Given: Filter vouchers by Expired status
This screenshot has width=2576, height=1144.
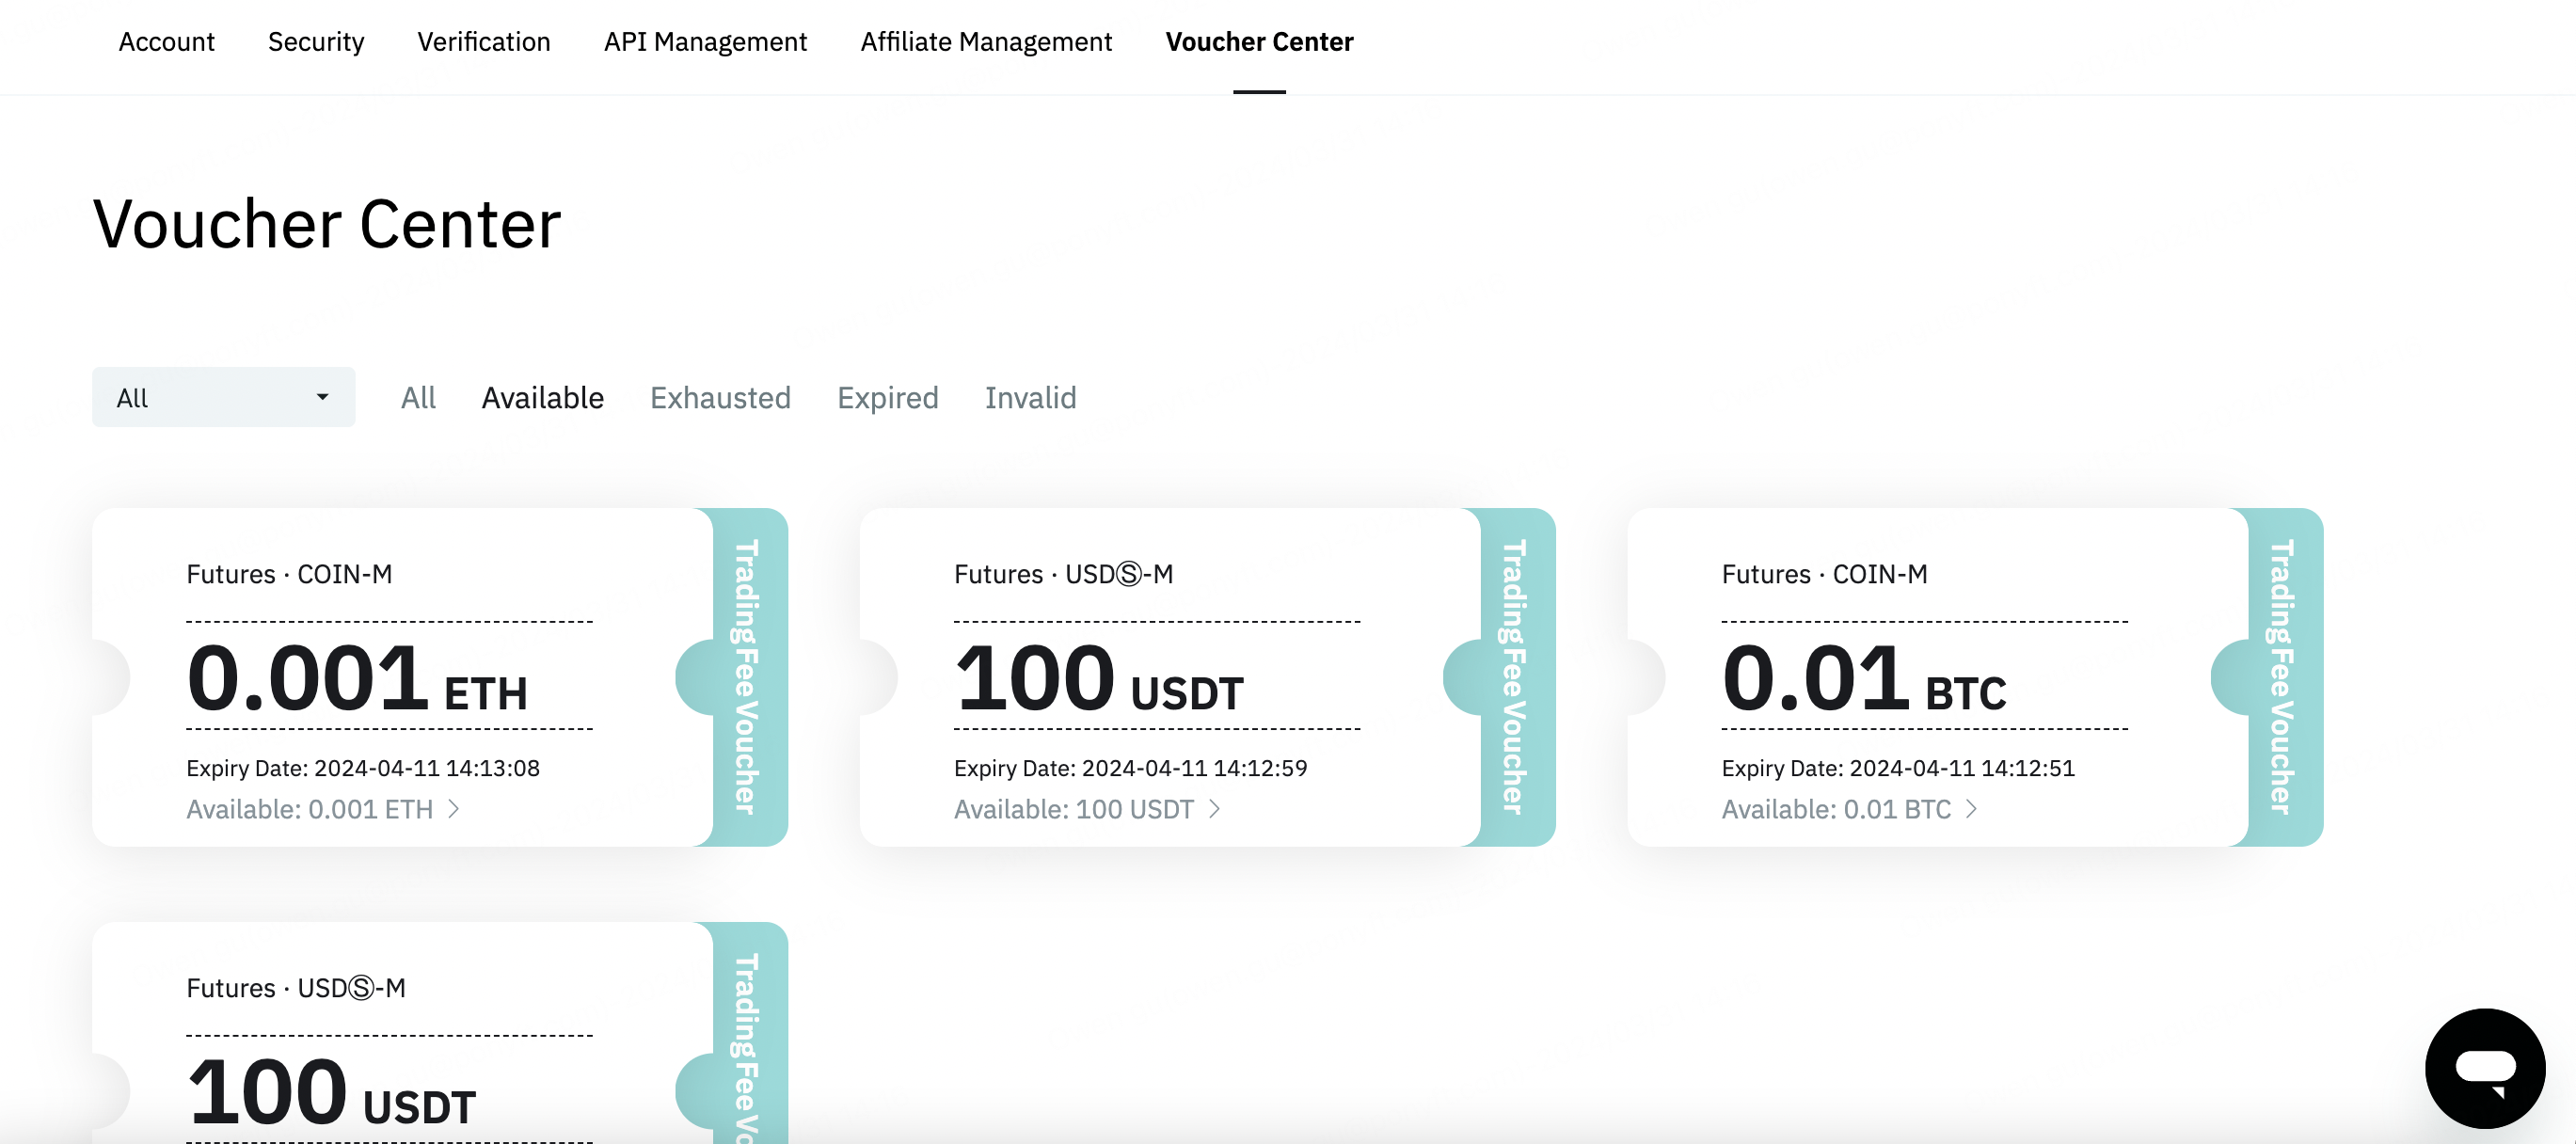Looking at the screenshot, I should (x=888, y=397).
